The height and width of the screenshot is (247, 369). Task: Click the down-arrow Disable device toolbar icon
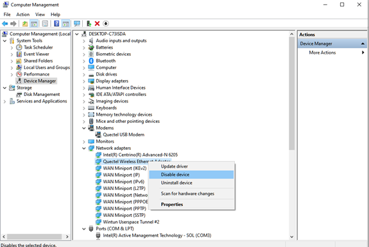(106, 24)
